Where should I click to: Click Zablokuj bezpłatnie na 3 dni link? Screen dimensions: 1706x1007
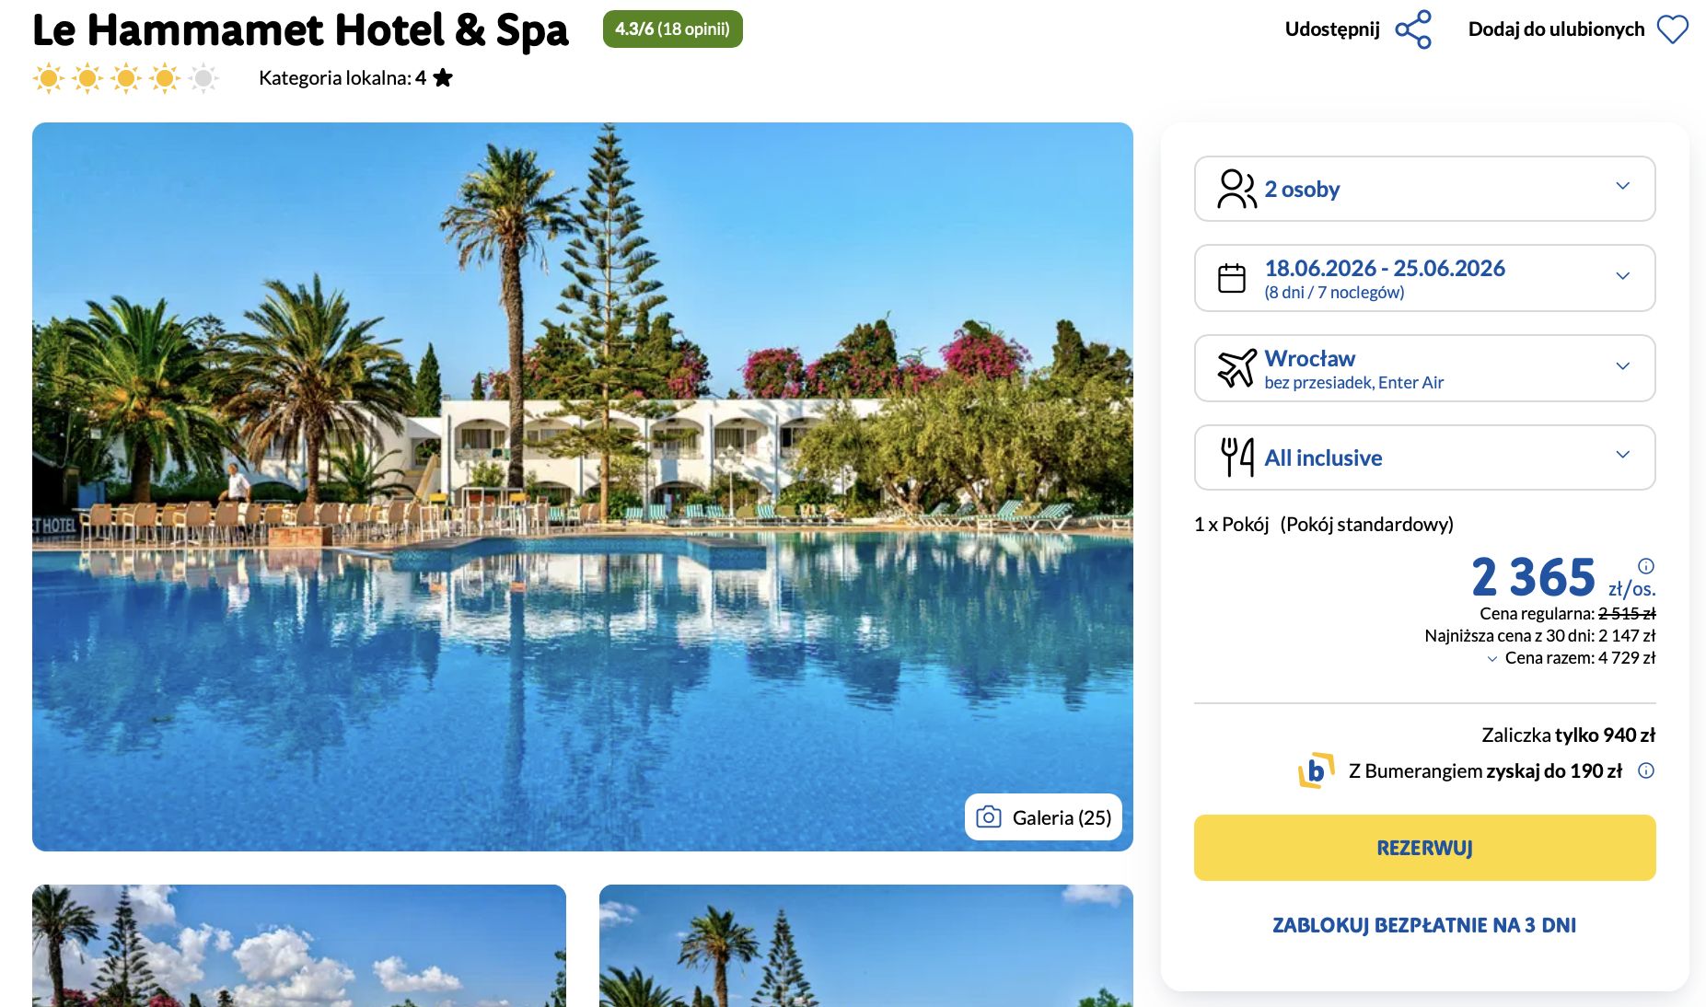1424,925
